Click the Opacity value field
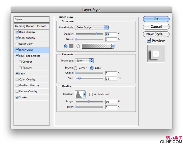This screenshot has height=144, width=183. pos(111,34)
